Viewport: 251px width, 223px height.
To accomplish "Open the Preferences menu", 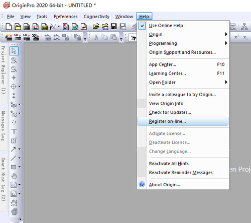I will pos(66,17).
